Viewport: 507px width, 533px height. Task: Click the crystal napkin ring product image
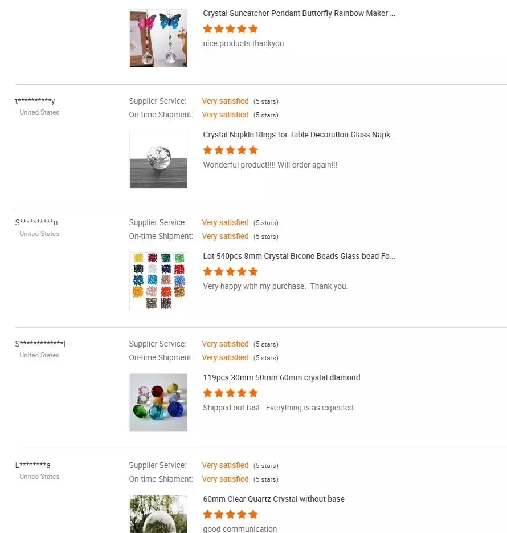(x=158, y=159)
